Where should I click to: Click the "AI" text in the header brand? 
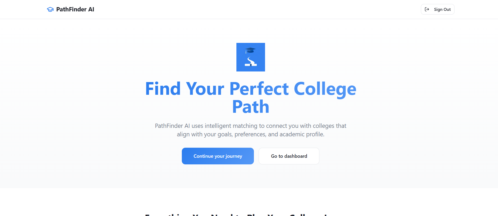pos(91,10)
